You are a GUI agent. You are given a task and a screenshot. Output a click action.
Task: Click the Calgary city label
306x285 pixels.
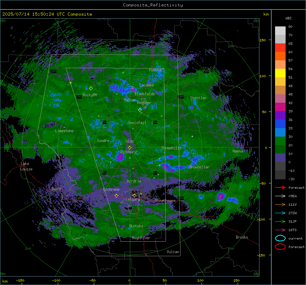click(133, 199)
